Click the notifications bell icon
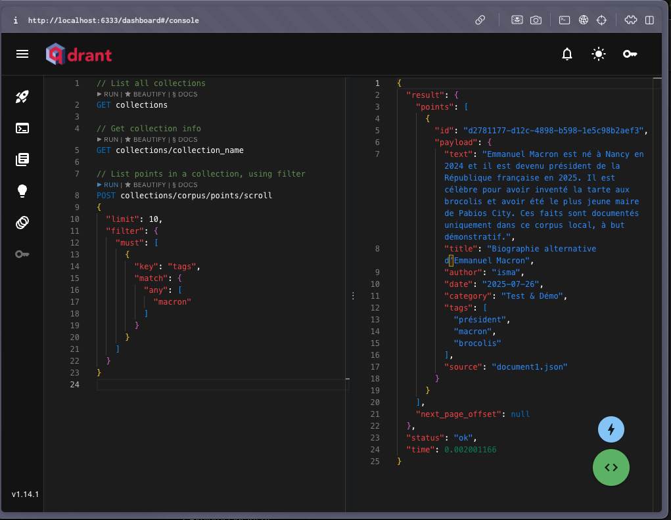This screenshot has width=671, height=520. 567,54
